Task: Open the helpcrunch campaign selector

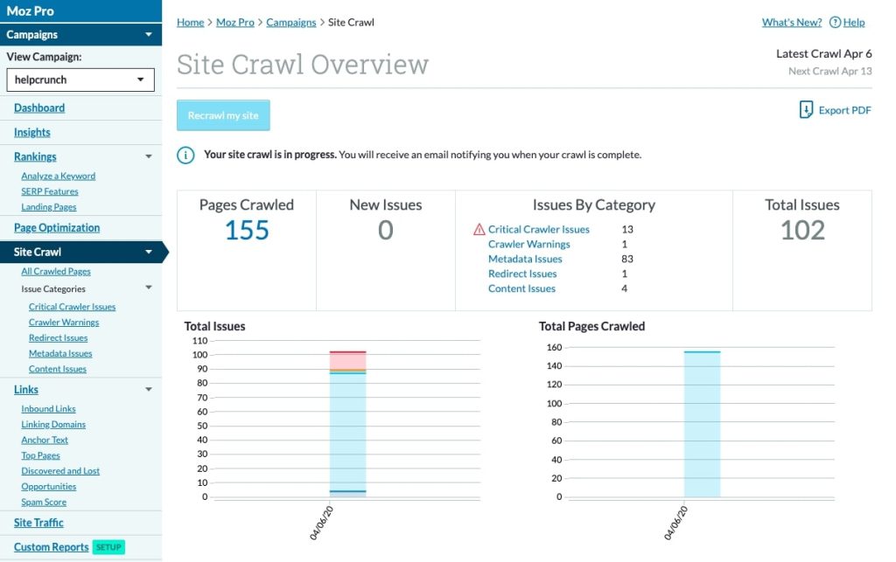Action: (80, 80)
